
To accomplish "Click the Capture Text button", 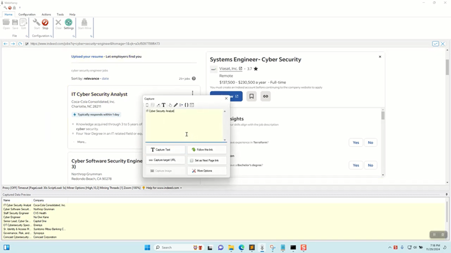I will click(x=165, y=150).
